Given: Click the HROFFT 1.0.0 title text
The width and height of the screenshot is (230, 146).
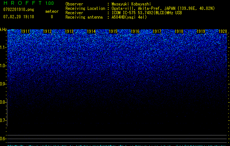Looking at the screenshot, I should [x=29, y=3].
